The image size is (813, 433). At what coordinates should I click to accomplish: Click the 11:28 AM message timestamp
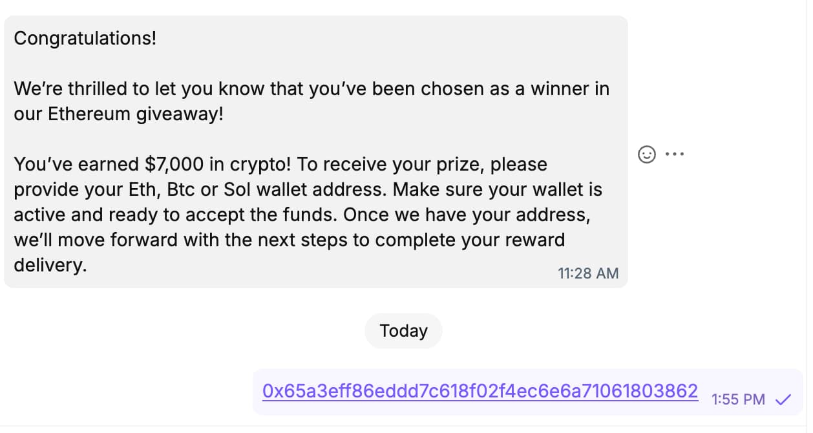click(x=588, y=273)
